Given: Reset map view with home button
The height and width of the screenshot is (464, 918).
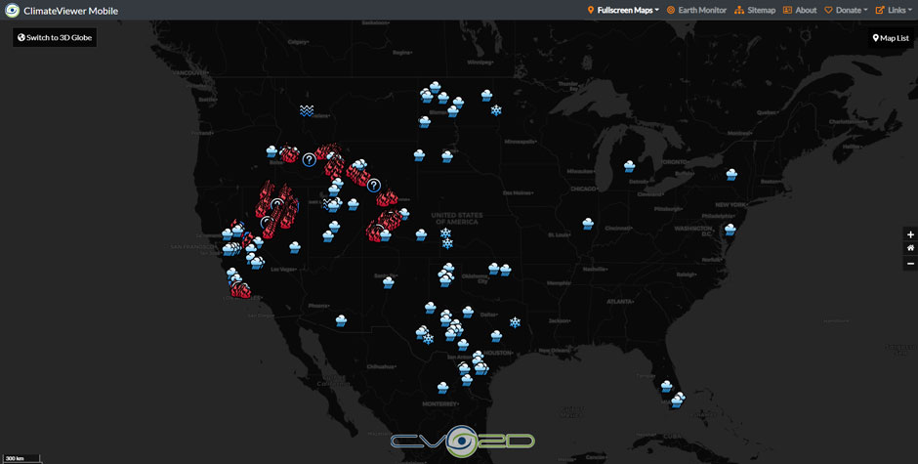Looking at the screenshot, I should click(910, 248).
